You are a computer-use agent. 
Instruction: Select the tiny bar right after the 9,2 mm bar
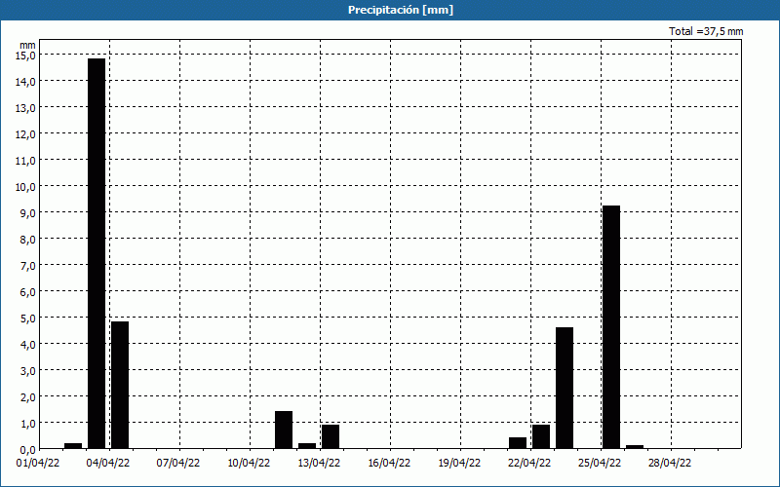pos(635,447)
